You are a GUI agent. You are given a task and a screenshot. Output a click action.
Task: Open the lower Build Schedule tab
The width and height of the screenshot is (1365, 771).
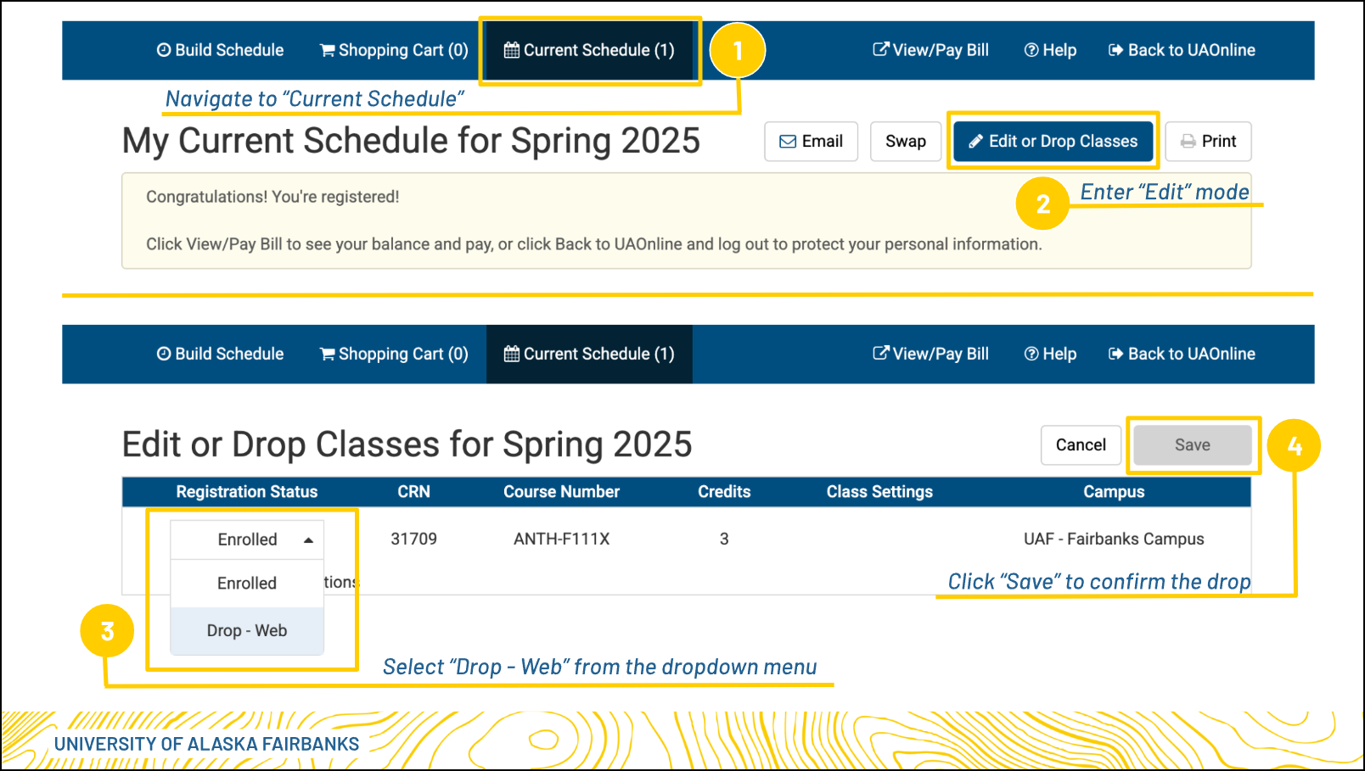[x=221, y=354]
